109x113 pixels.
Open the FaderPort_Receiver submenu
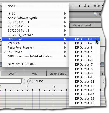click(36, 48)
